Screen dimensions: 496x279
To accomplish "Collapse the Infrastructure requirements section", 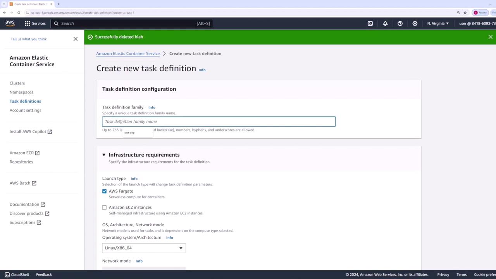I will pos(104,155).
